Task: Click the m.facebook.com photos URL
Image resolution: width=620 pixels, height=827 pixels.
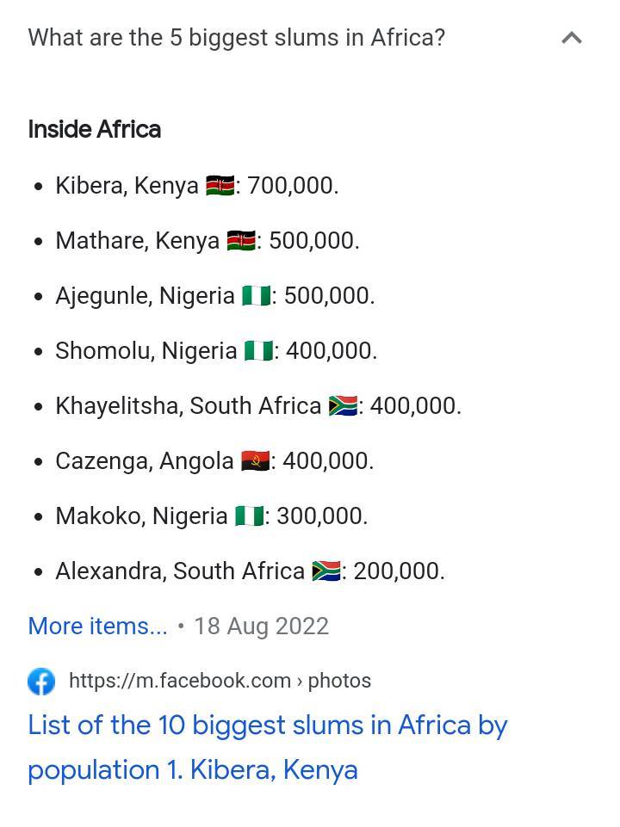Action: pos(220,681)
